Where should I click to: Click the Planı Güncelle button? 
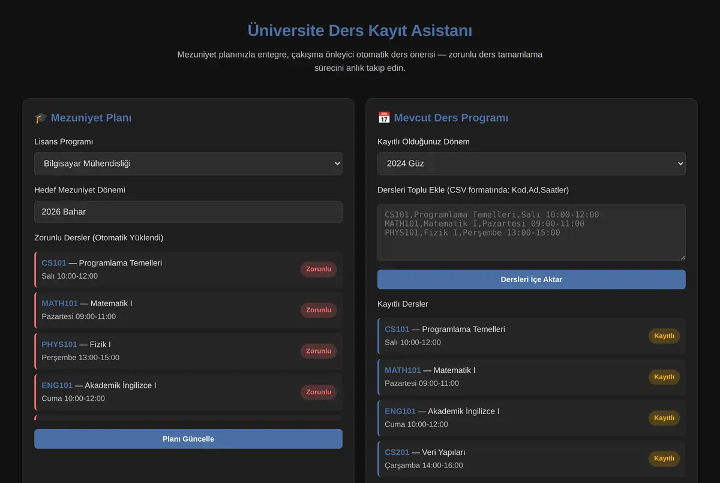(188, 439)
